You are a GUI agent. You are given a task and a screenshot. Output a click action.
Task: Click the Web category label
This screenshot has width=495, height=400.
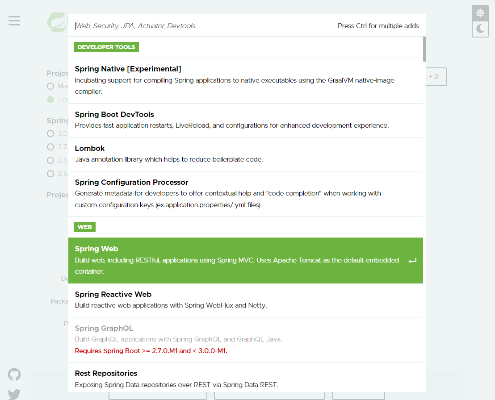pyautogui.click(x=84, y=227)
